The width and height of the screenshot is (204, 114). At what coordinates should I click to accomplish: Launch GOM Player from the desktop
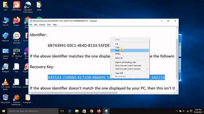coord(17,6)
